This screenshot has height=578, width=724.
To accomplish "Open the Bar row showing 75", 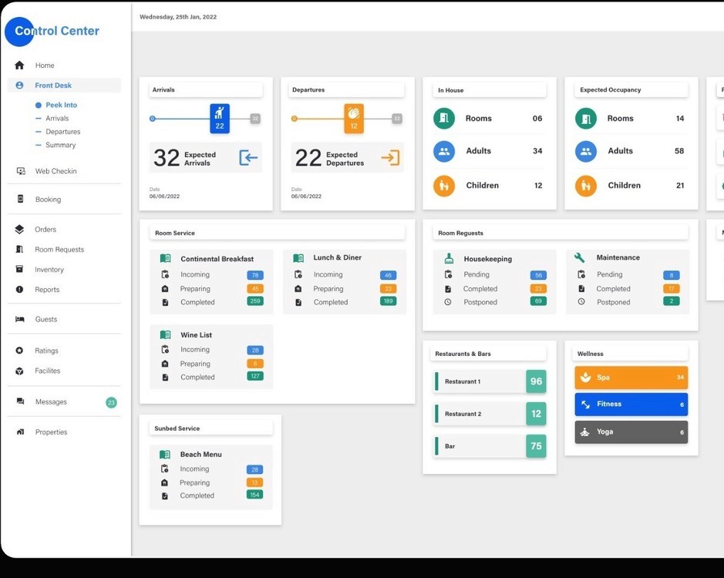I will (490, 446).
